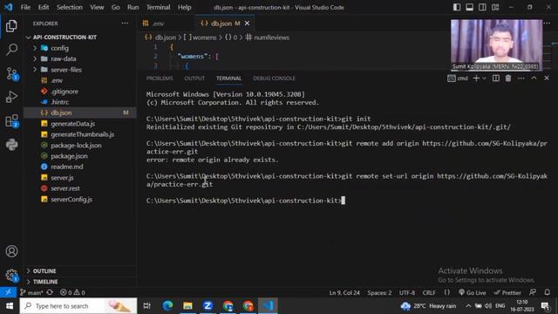Split the terminal
Viewport: 558px width, 314px height.
496,78
